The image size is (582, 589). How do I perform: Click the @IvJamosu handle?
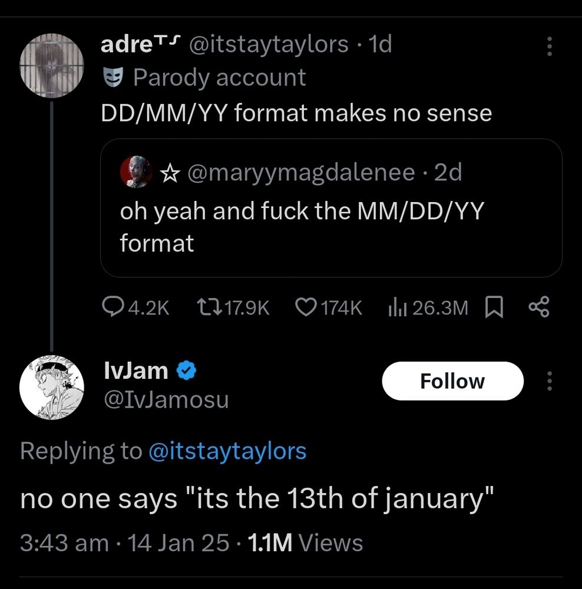tap(166, 400)
